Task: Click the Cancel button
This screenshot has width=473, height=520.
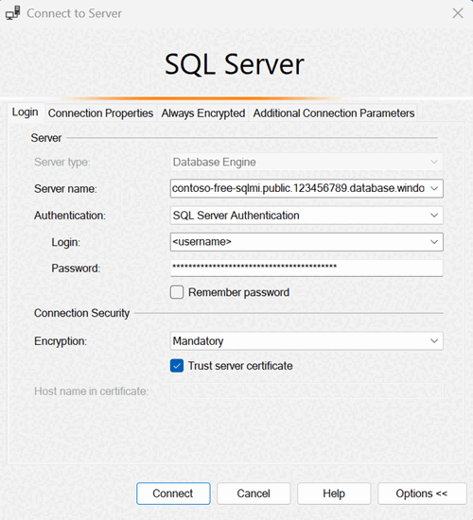Action: (x=254, y=494)
